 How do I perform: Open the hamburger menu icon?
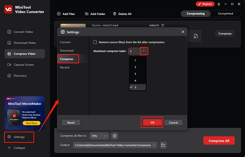pos(219,4)
